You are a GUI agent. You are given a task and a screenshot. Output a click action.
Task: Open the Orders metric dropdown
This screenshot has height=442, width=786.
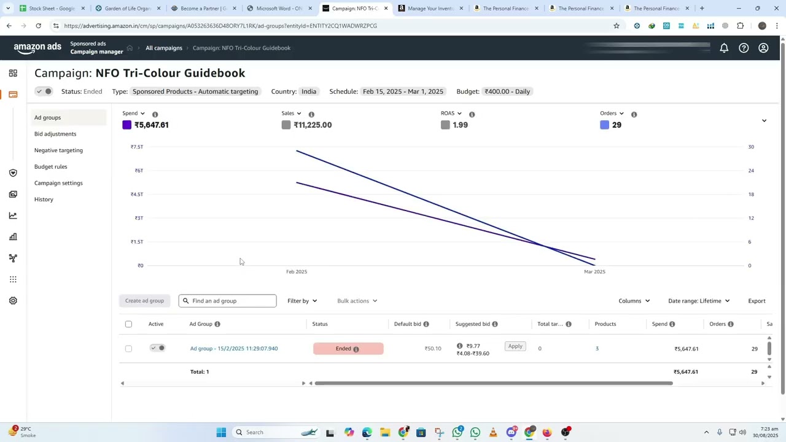612,114
